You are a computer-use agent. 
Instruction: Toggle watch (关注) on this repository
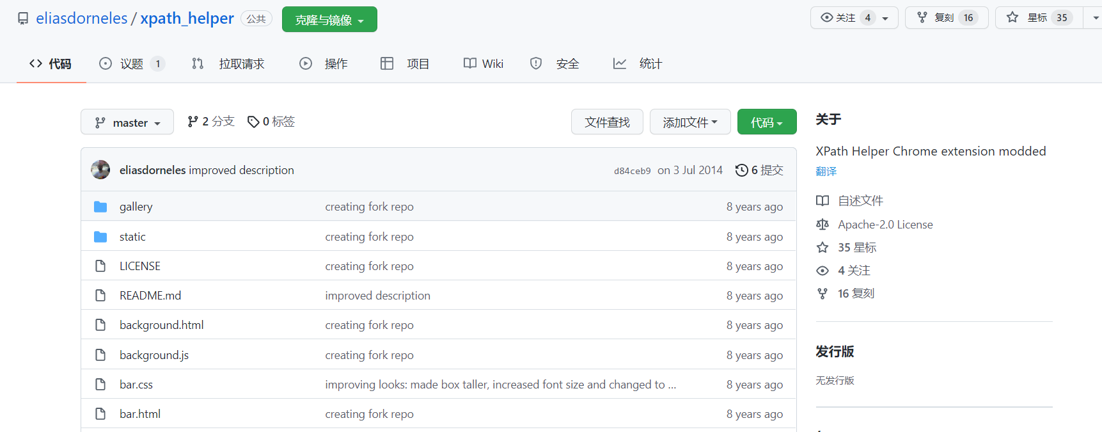pos(846,18)
